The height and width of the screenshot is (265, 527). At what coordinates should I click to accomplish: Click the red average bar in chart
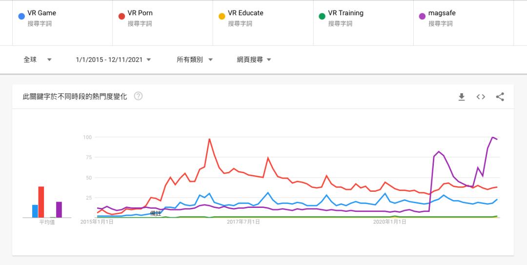point(41,202)
